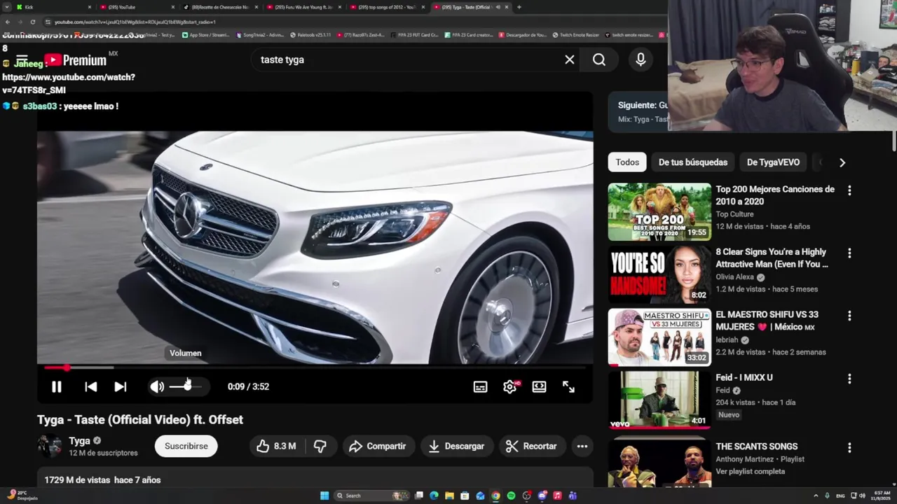The width and height of the screenshot is (897, 504).
Task: Open the Windows Start menu
Action: pos(324,496)
